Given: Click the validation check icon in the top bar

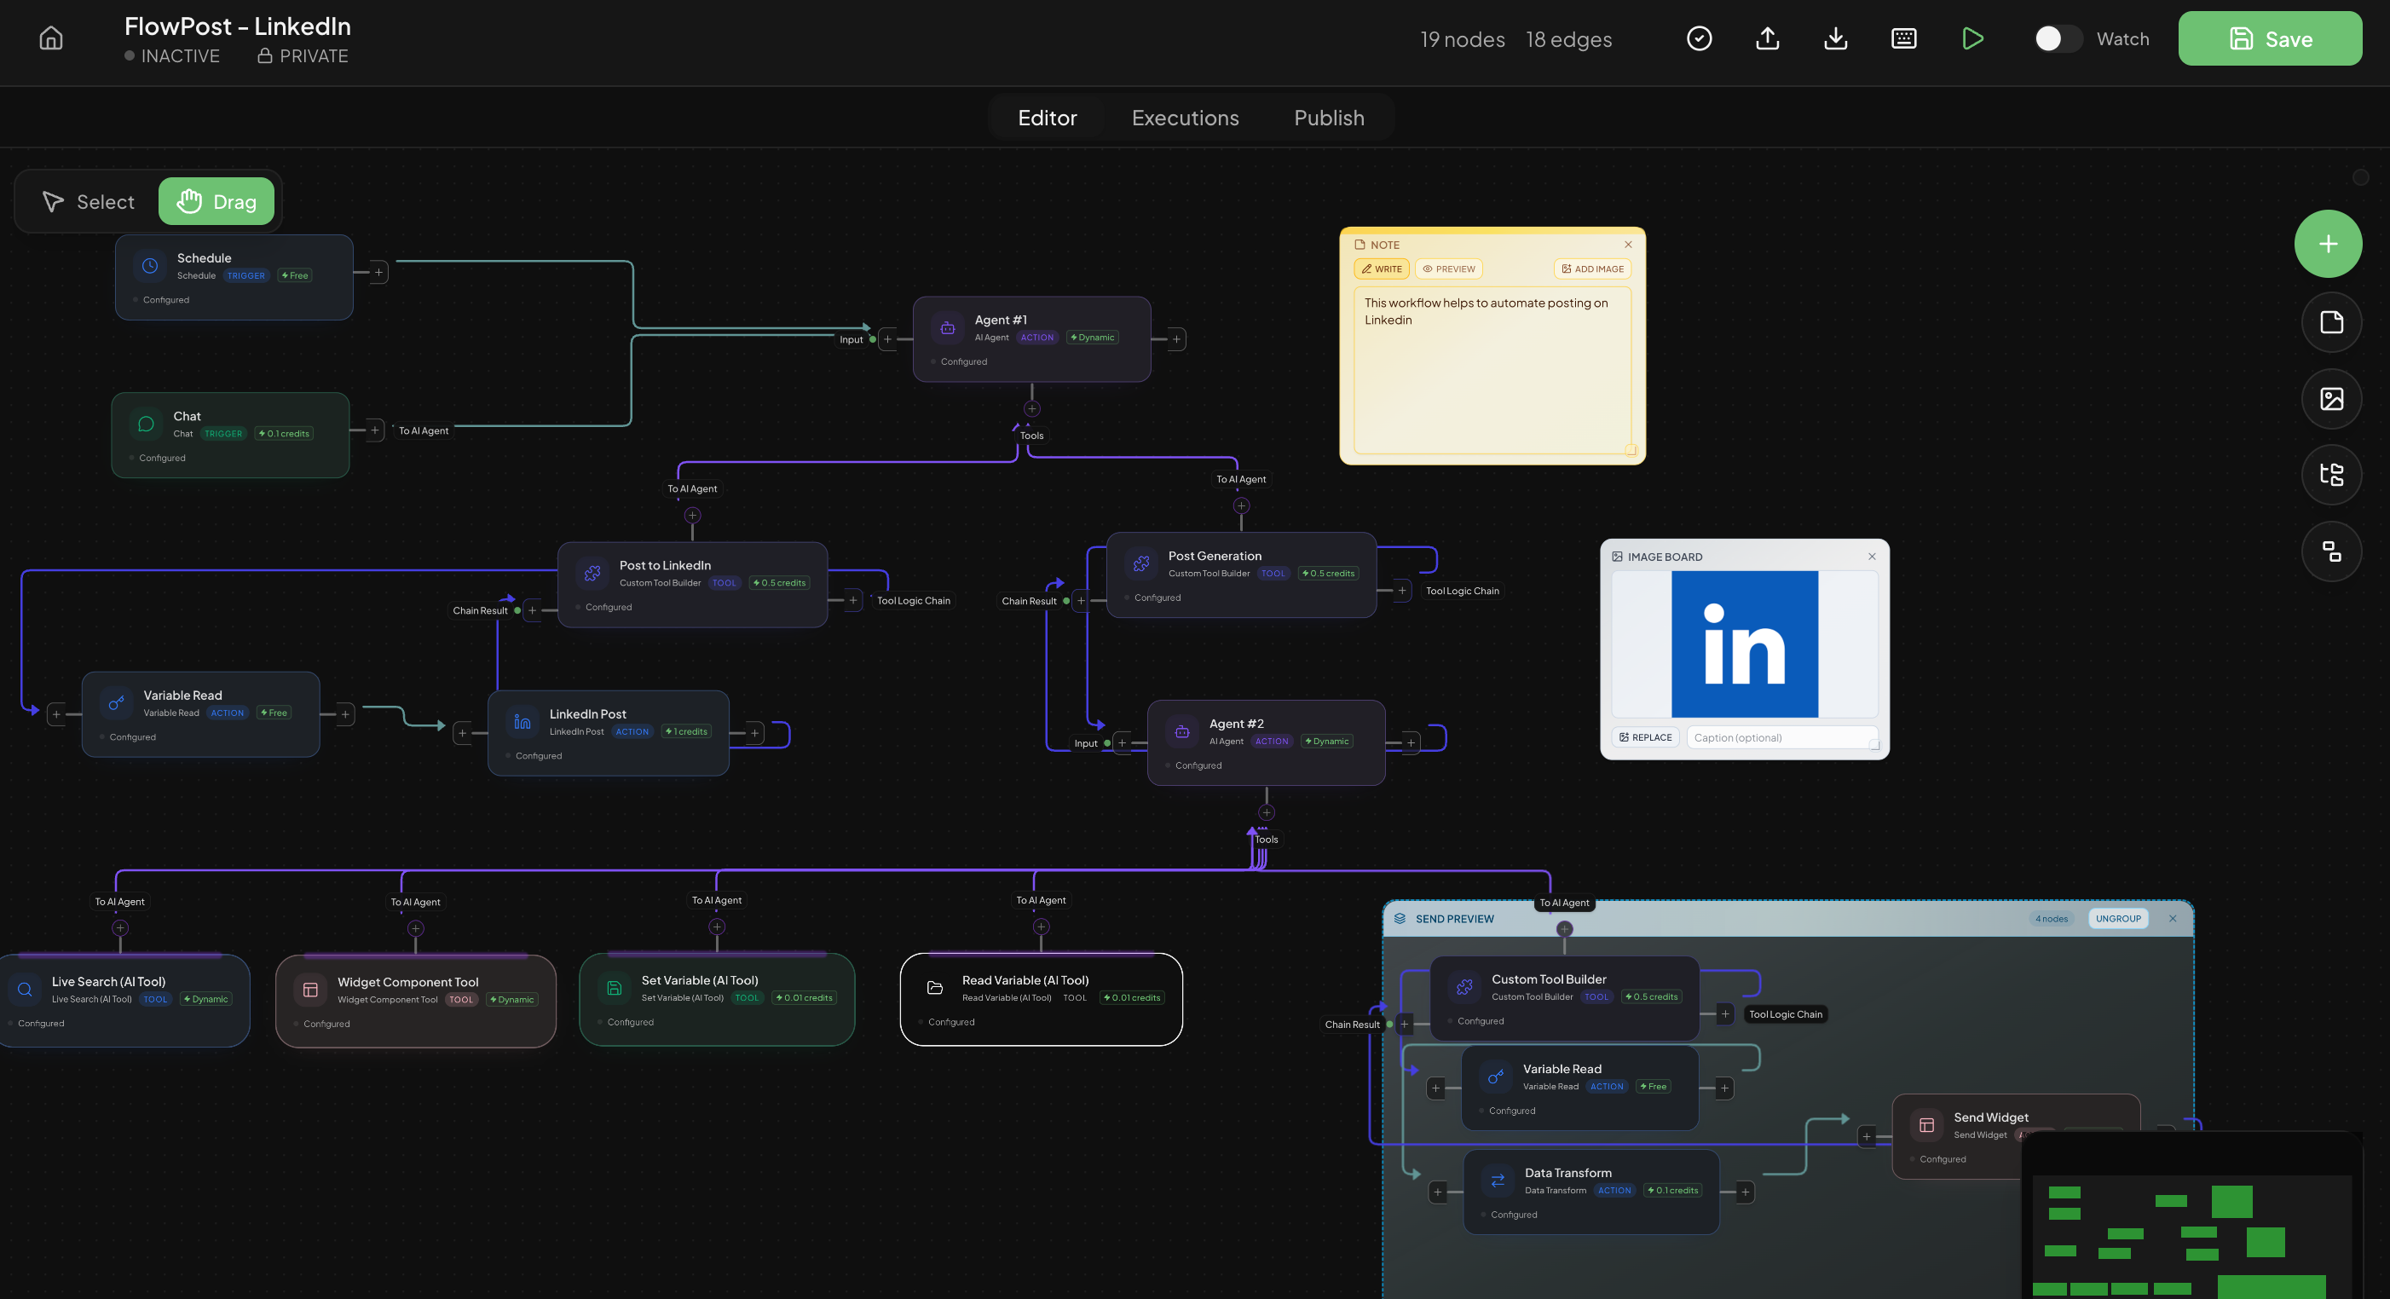Looking at the screenshot, I should coord(1700,38).
